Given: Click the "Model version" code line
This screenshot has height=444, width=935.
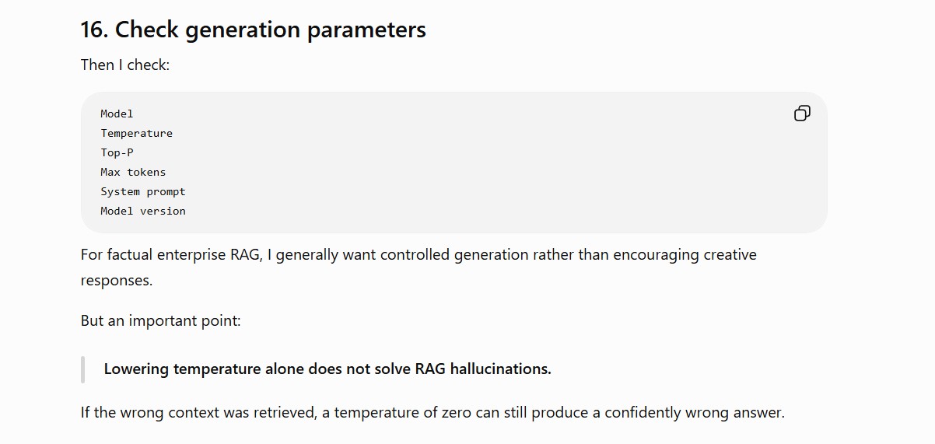Looking at the screenshot, I should 143,211.
